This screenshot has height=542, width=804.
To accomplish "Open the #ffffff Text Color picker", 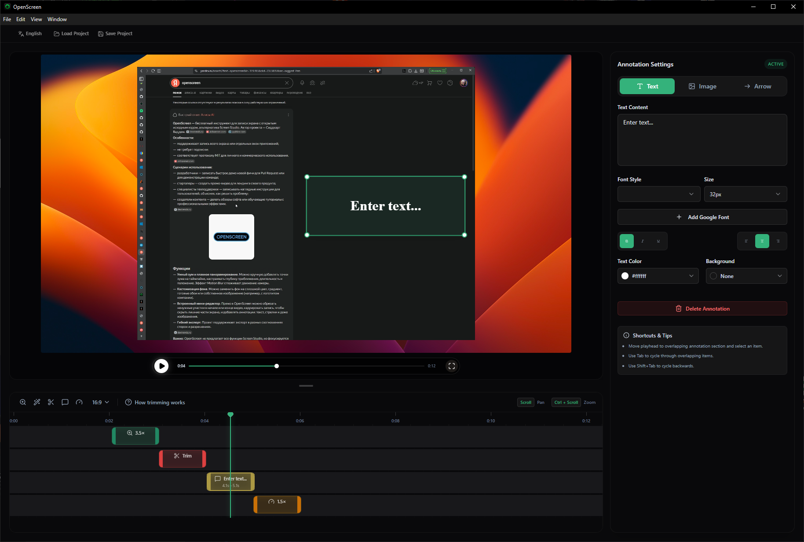I will pyautogui.click(x=658, y=276).
